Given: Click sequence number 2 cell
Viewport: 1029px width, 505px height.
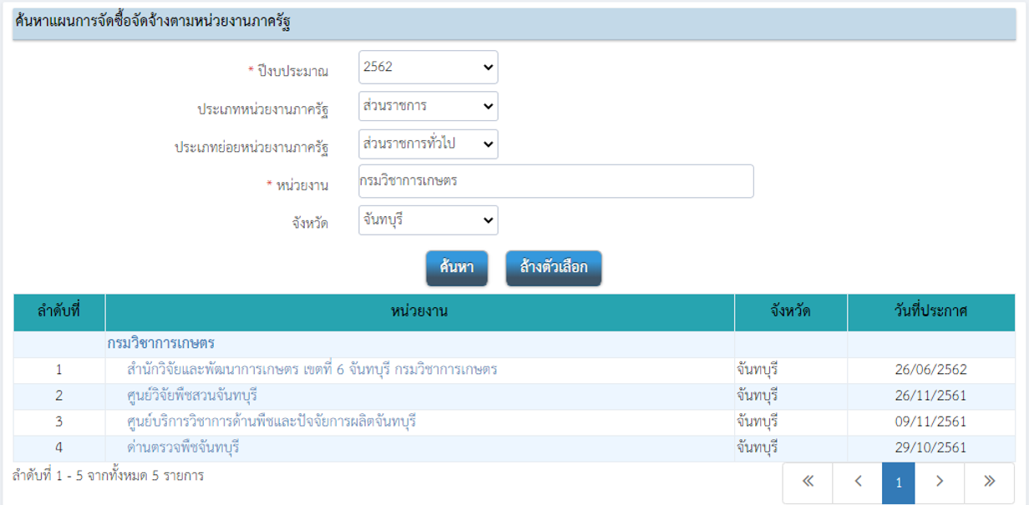Looking at the screenshot, I should [59, 396].
